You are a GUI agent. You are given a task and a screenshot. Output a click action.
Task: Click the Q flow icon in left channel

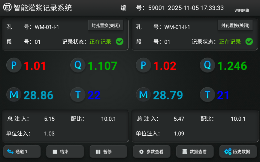(x=78, y=65)
